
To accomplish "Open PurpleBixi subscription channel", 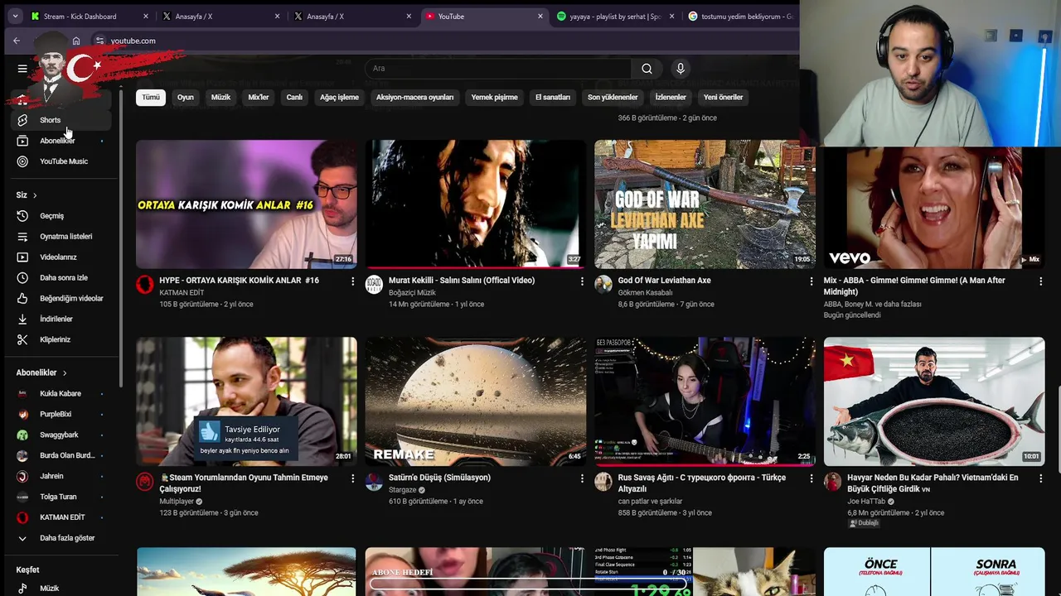I will 60,415.
